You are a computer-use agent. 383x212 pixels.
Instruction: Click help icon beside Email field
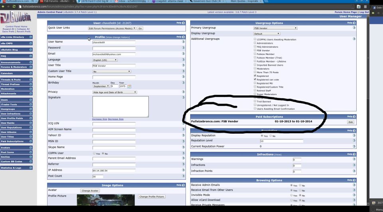(183, 54)
